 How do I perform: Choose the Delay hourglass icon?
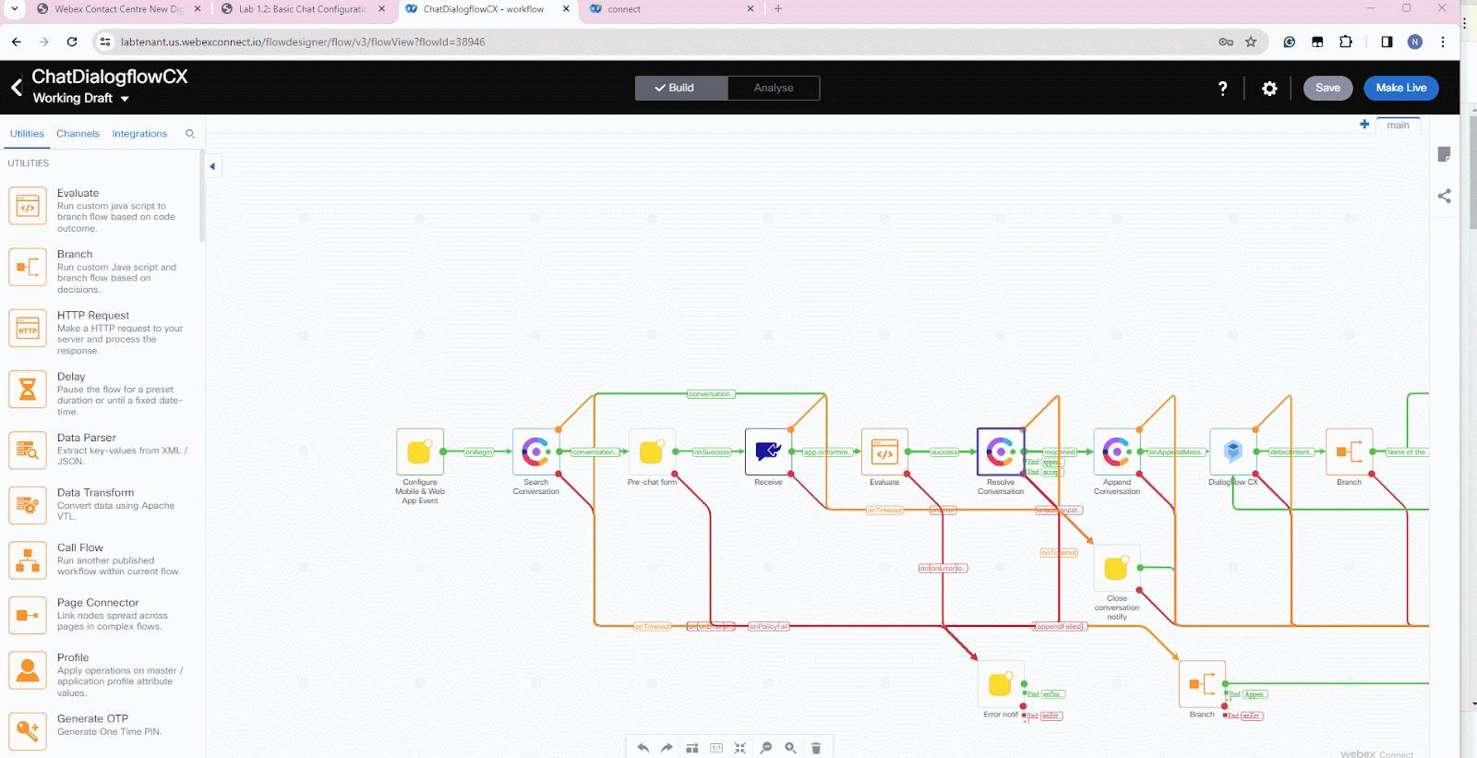tap(28, 389)
